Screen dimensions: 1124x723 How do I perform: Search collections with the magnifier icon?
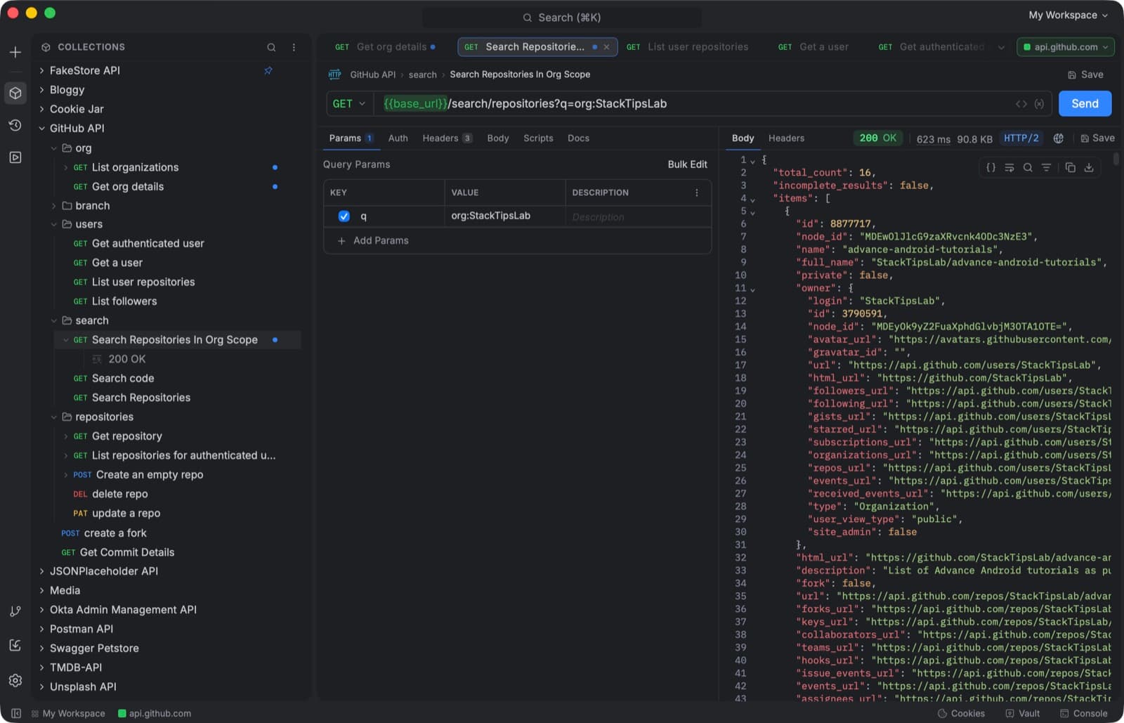tap(271, 47)
